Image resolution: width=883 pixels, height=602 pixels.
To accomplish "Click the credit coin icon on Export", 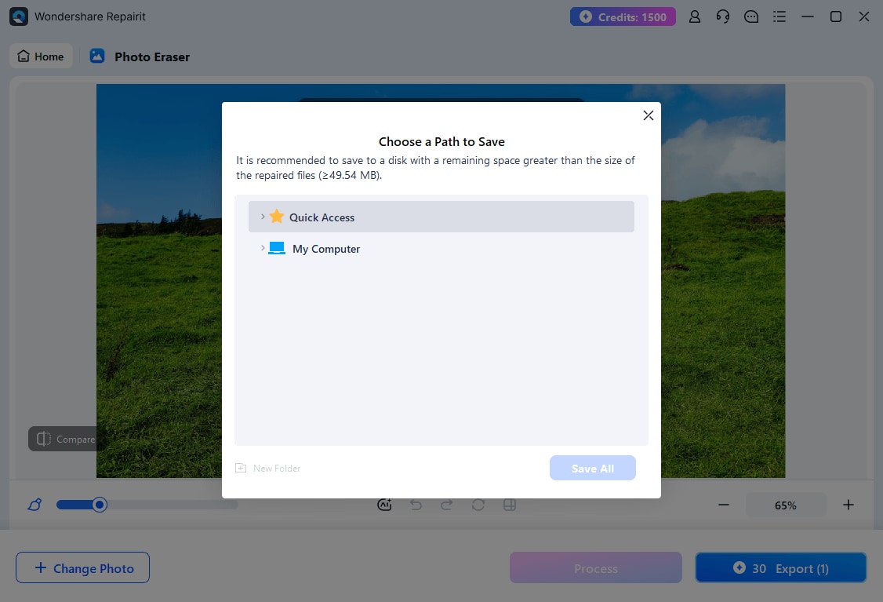I will [x=739, y=567].
